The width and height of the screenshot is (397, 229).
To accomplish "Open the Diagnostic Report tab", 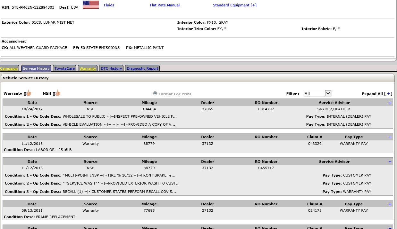I will 142,68.
